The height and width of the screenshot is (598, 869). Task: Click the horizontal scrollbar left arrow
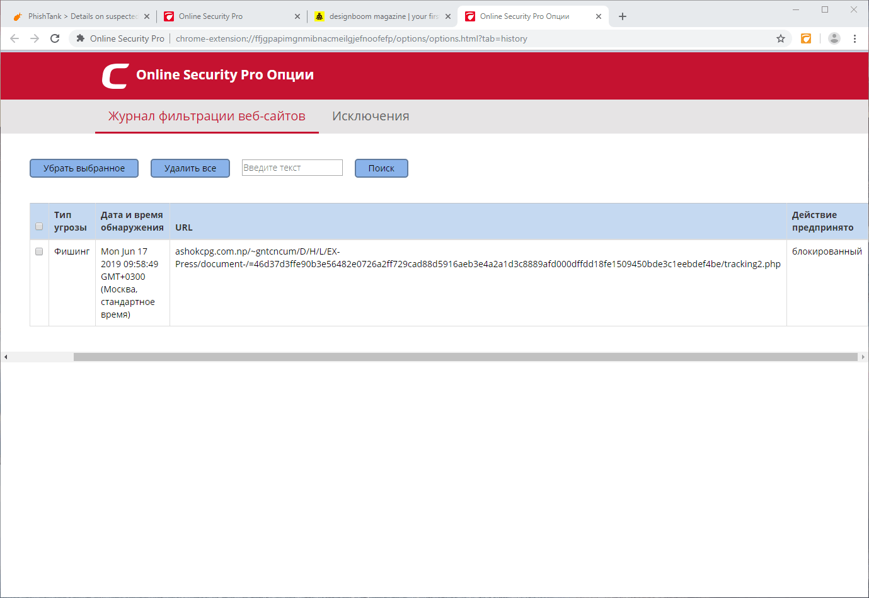[x=6, y=357]
